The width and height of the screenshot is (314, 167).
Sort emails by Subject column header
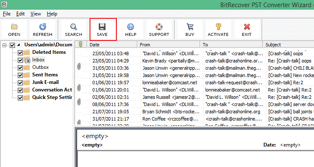pos(288,44)
